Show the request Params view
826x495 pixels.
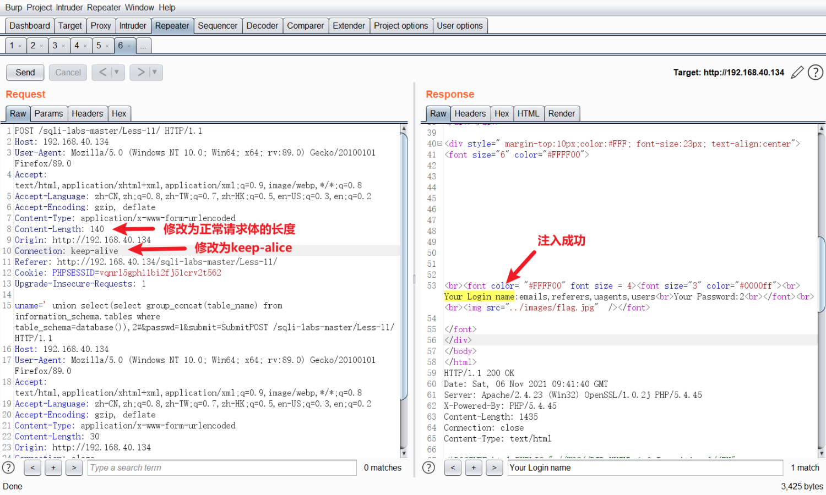(48, 114)
